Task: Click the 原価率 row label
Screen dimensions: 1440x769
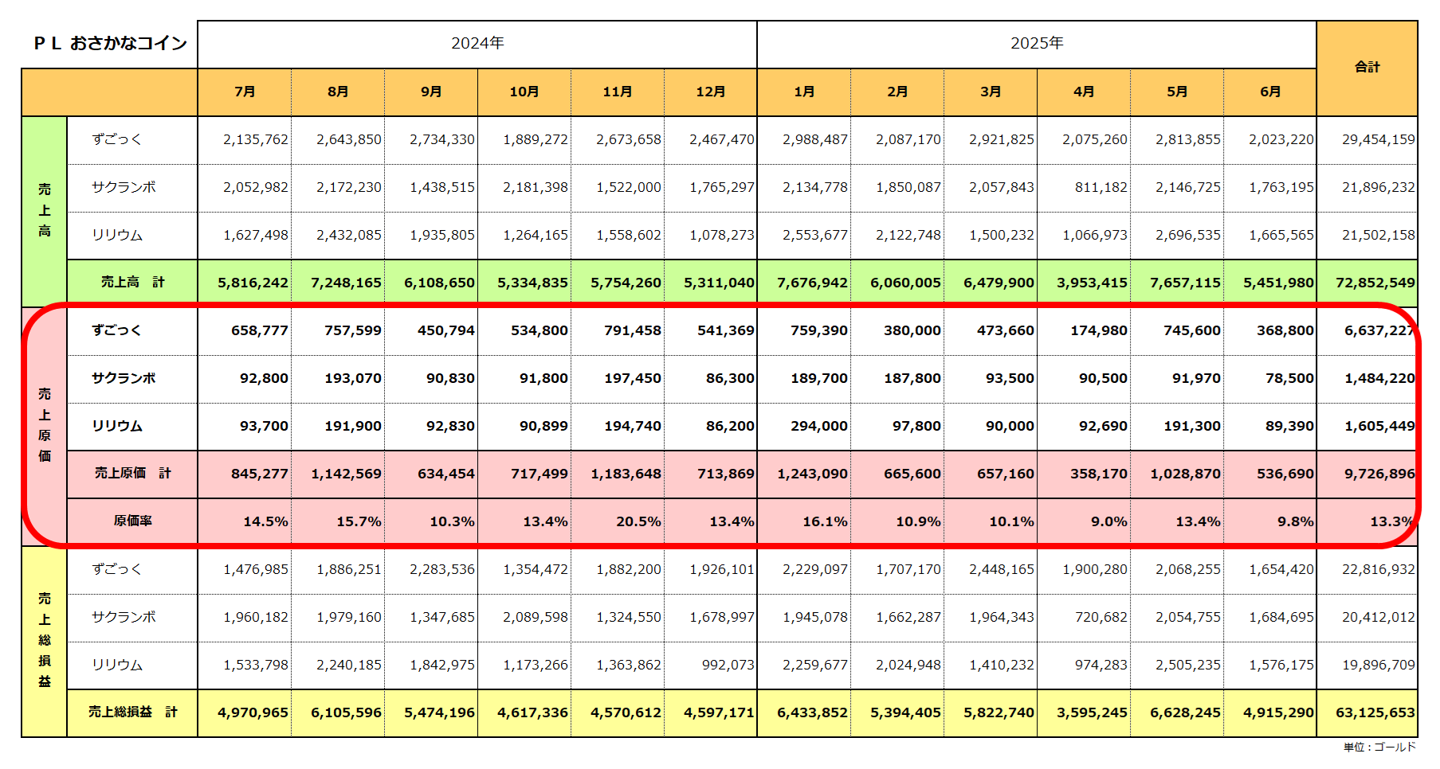Action: pyautogui.click(x=132, y=521)
